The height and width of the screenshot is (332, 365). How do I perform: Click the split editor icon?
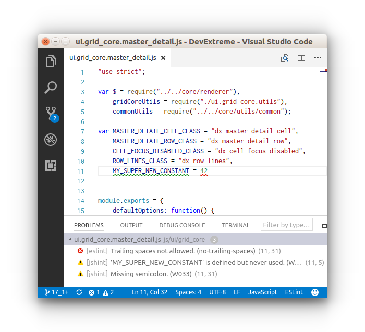click(301, 58)
